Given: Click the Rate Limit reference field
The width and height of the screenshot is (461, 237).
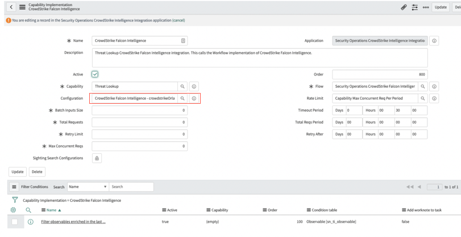Looking at the screenshot, I should 375,98.
